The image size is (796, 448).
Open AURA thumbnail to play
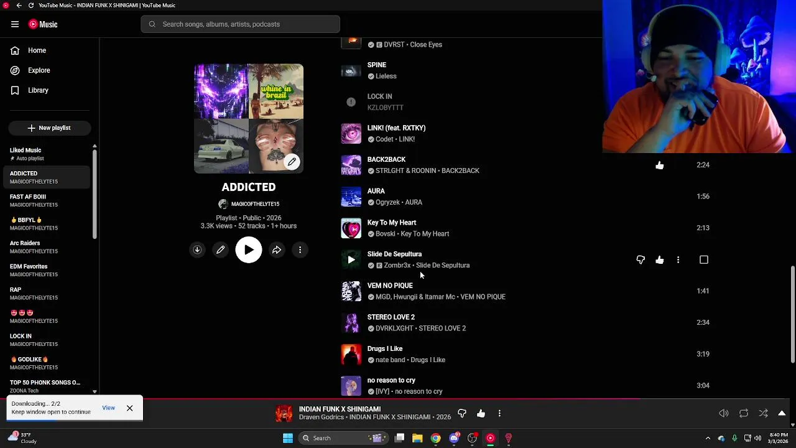click(351, 197)
